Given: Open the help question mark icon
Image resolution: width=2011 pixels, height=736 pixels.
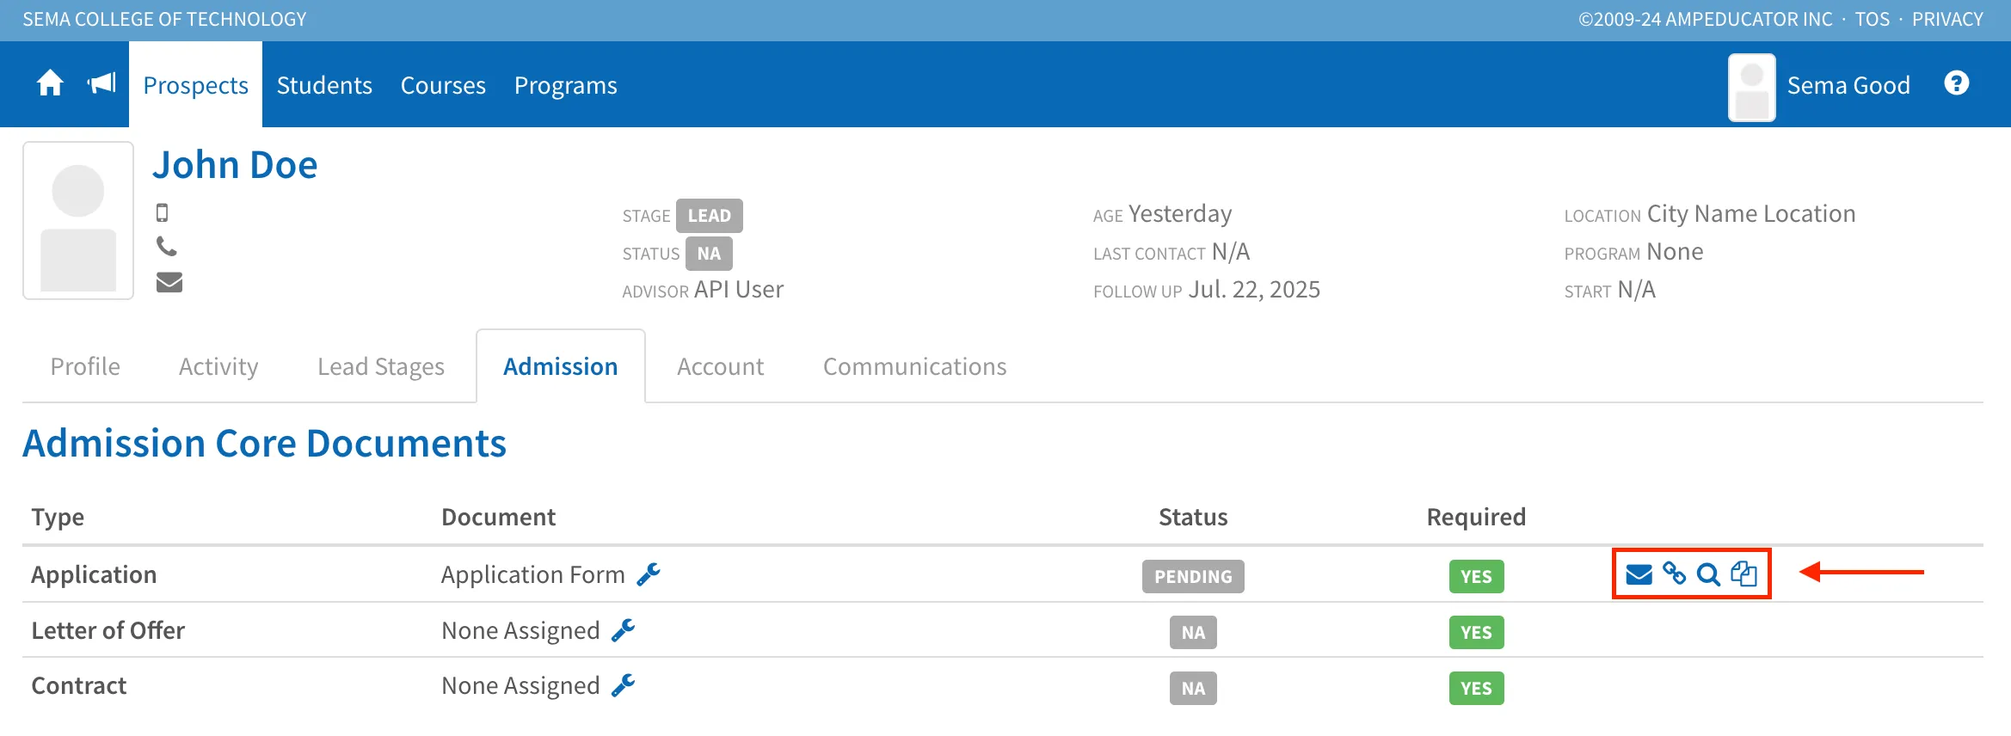Looking at the screenshot, I should click(x=1956, y=83).
